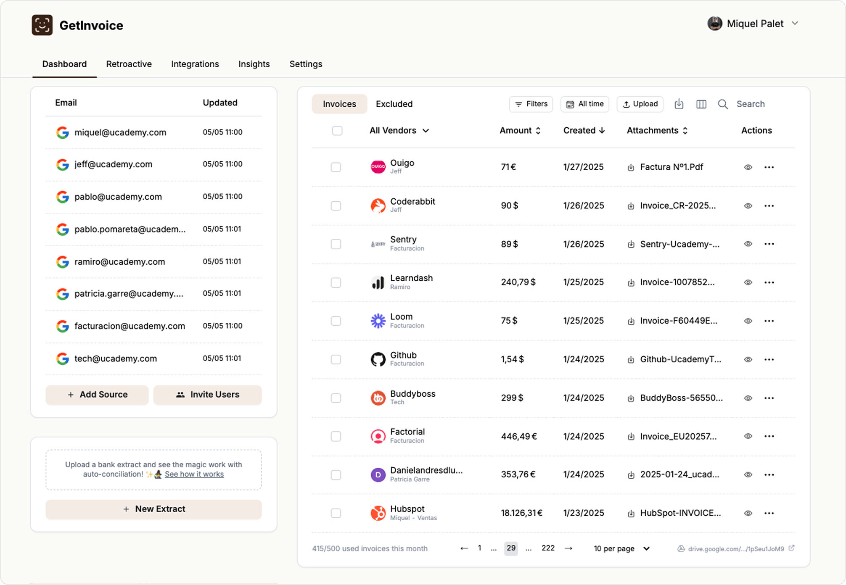Open the drive.google.com folder link
Screen dimensions: 846x585
point(736,549)
